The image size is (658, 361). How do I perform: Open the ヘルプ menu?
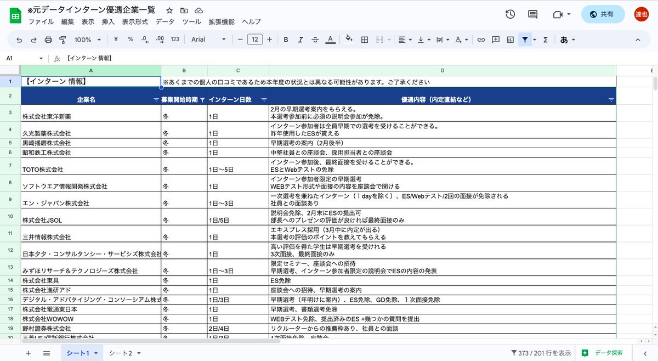(x=251, y=22)
